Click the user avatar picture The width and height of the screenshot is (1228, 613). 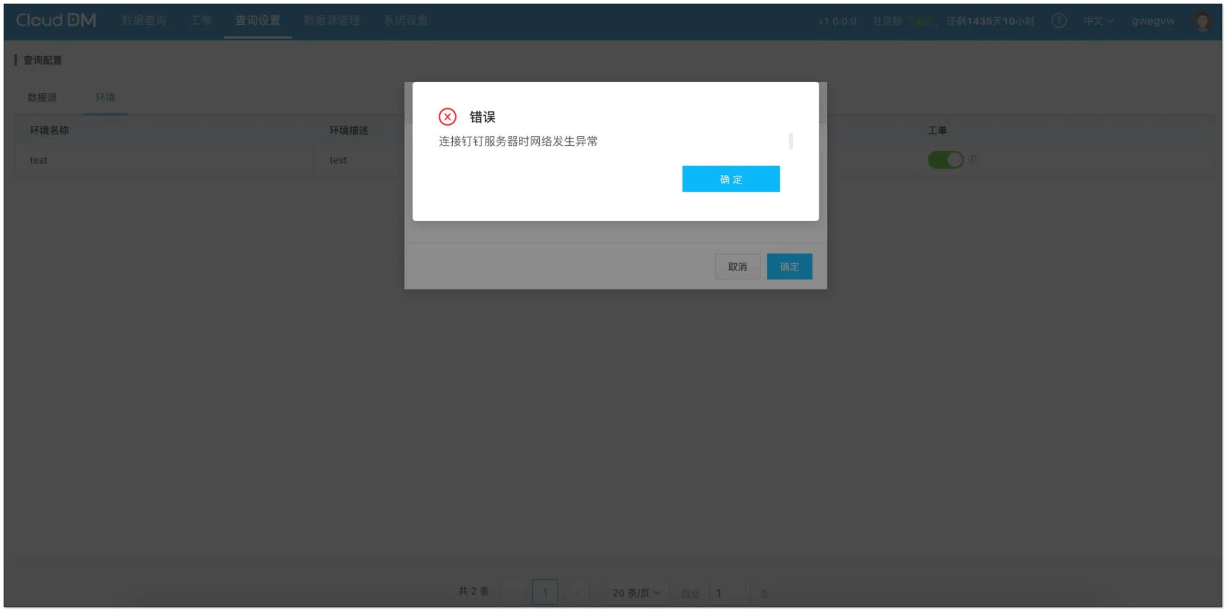[x=1202, y=21]
